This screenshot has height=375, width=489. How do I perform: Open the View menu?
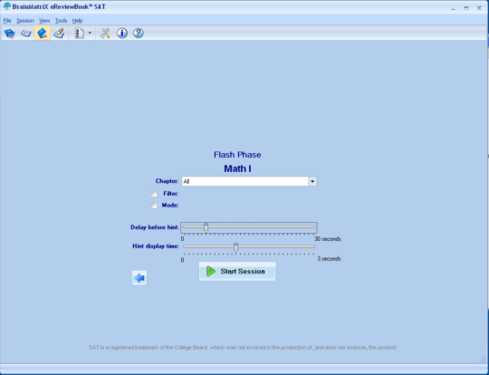[44, 21]
